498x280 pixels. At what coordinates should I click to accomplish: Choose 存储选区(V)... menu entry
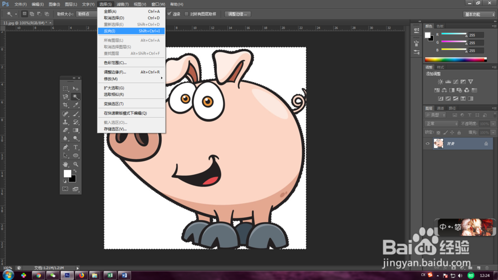tap(131, 129)
